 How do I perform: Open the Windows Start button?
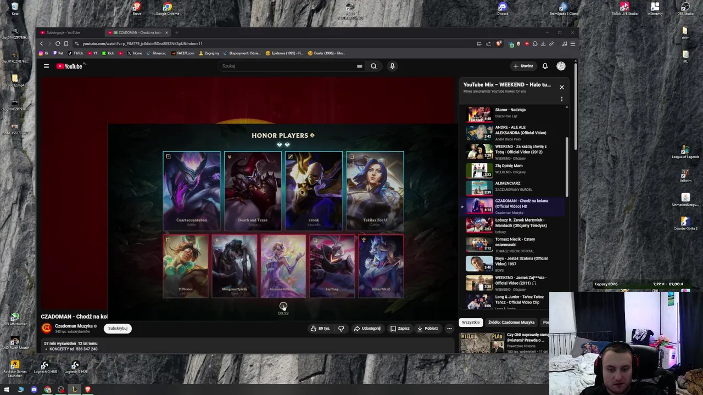(x=7, y=390)
